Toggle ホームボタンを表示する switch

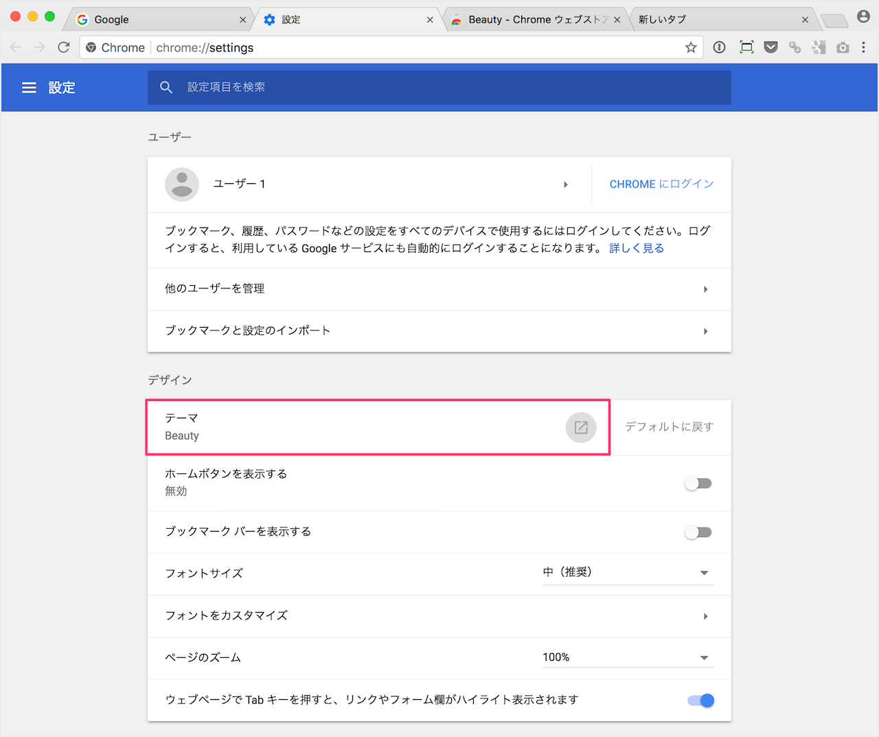[x=698, y=484]
